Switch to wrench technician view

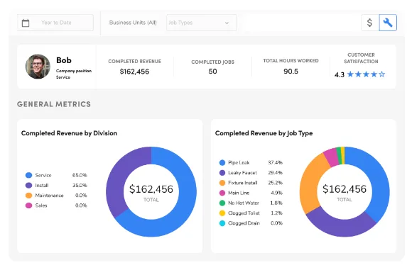point(388,23)
